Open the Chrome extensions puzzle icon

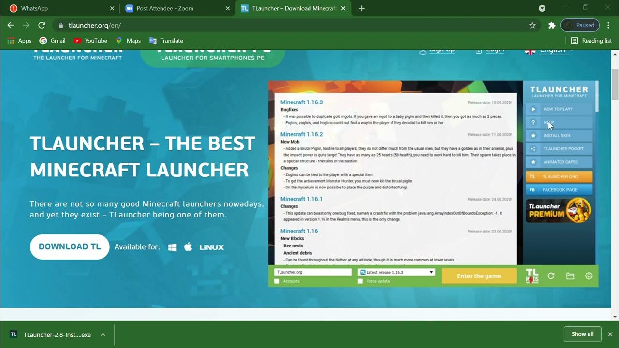(x=551, y=25)
